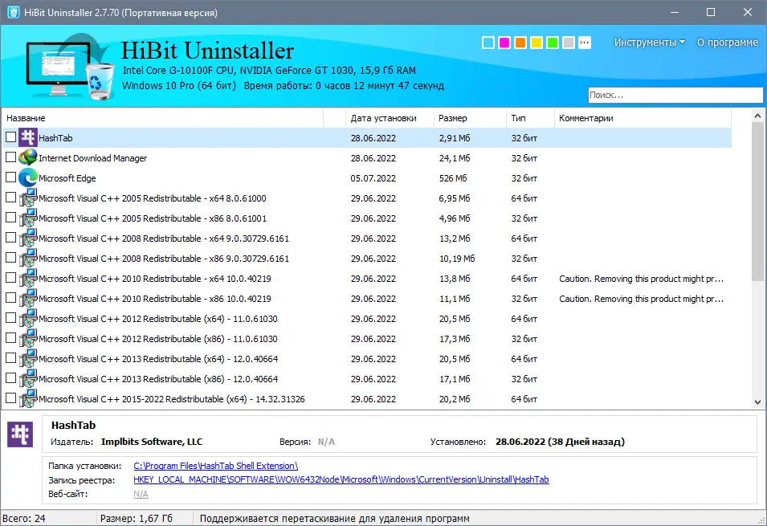The width and height of the screenshot is (767, 526).
Task: Click icon of Visual C++ 2008 x64 entry
Action: (28, 238)
